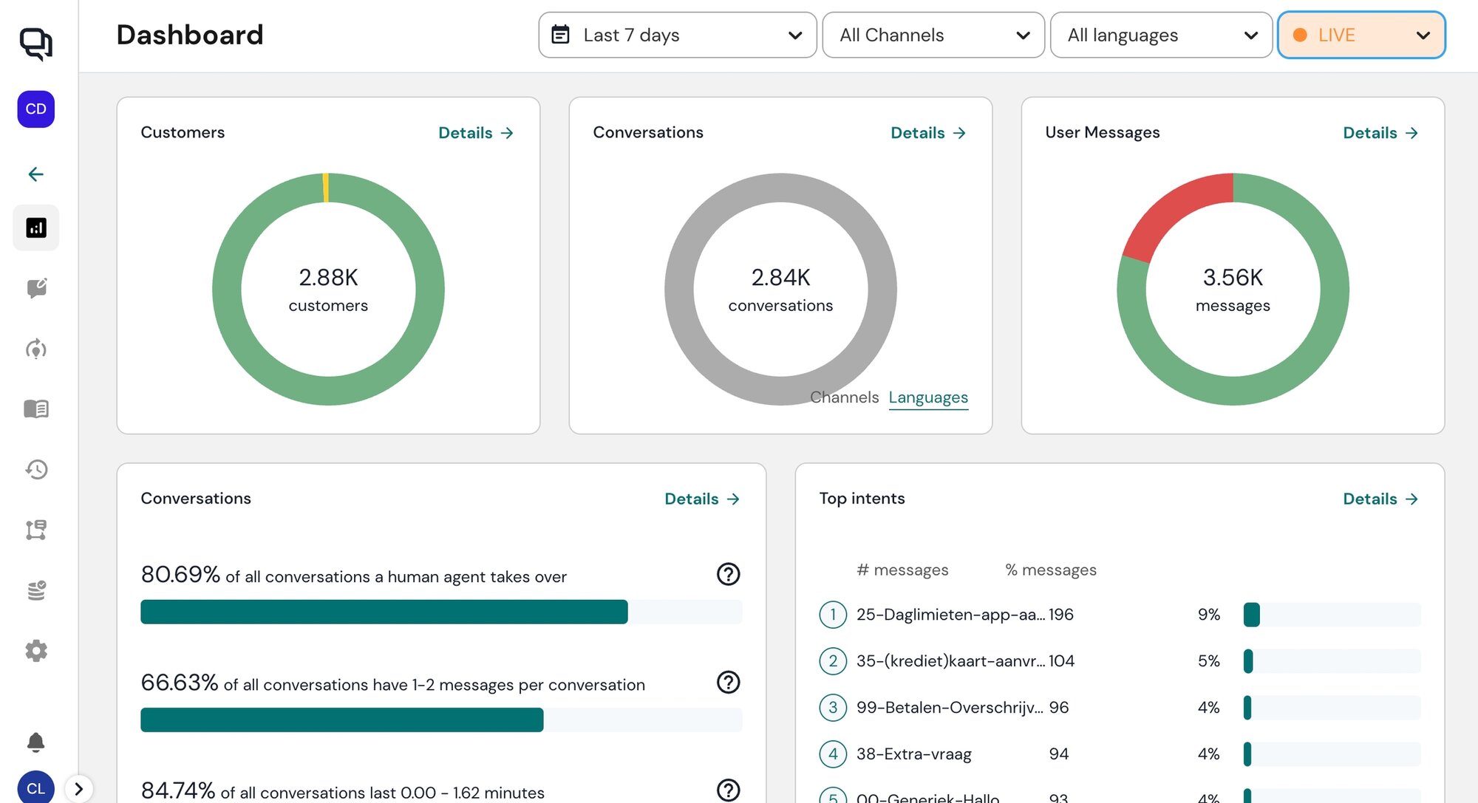
Task: Open the knowledge book sidebar icon
Action: (35, 409)
